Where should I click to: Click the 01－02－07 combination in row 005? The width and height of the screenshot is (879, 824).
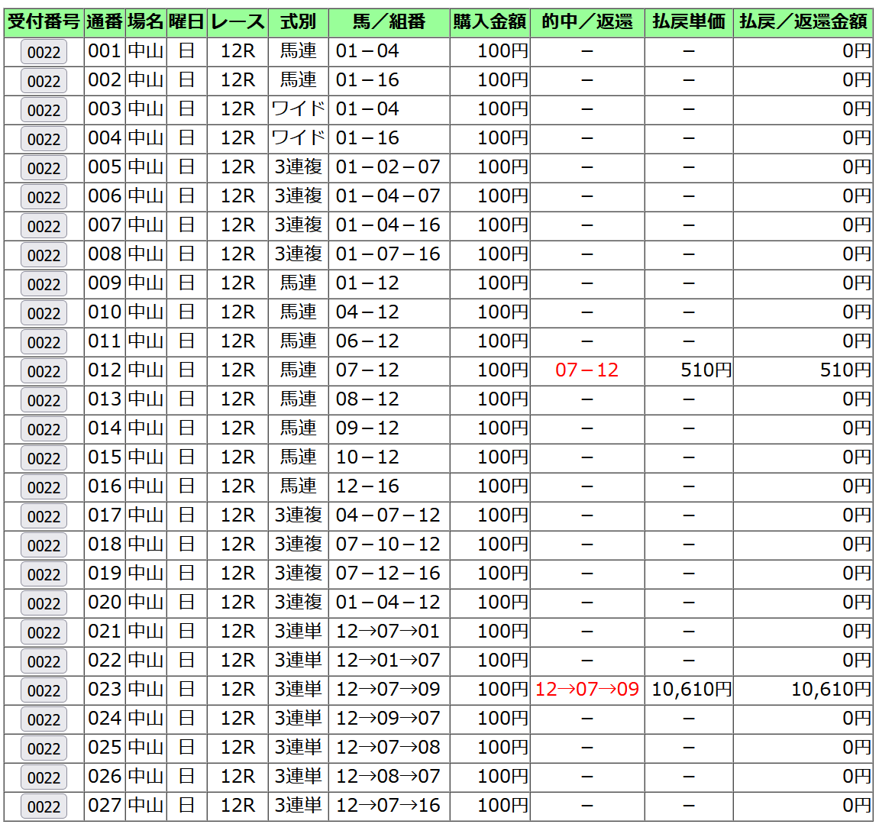[388, 167]
